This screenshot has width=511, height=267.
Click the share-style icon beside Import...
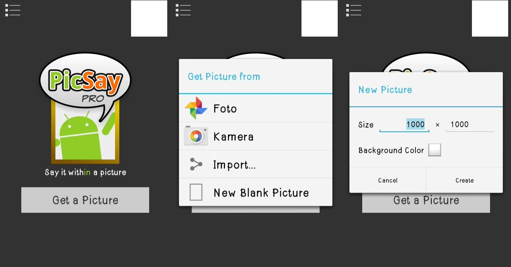[x=196, y=164]
